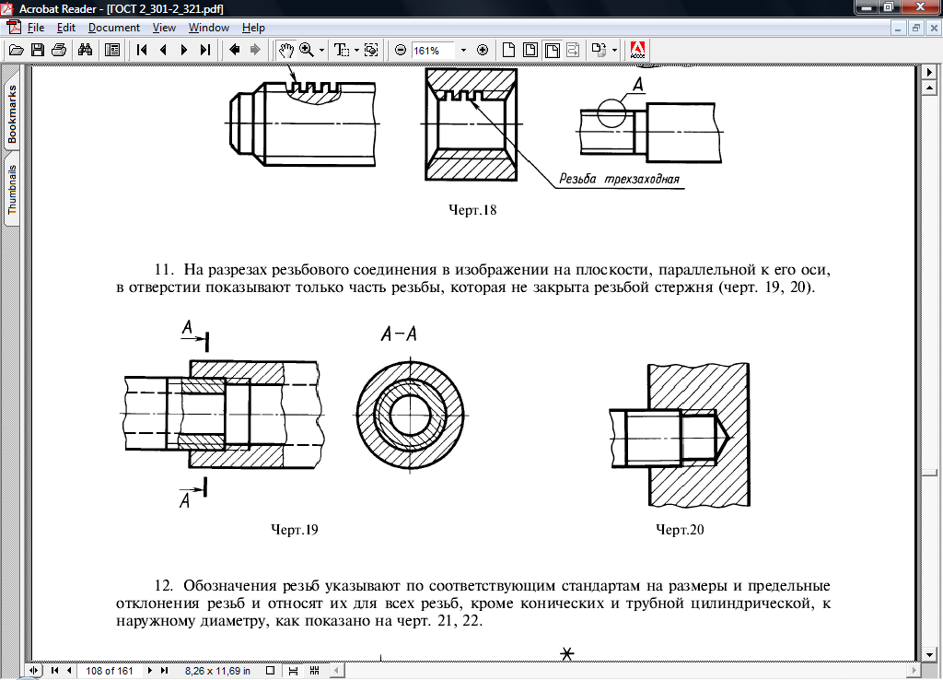
Task: Click the 161% zoom level field
Action: tap(434, 51)
